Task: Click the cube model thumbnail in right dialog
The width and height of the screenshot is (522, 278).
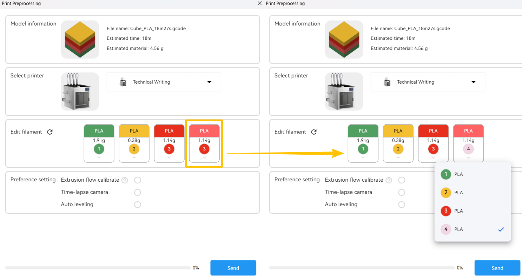Action: point(344,39)
